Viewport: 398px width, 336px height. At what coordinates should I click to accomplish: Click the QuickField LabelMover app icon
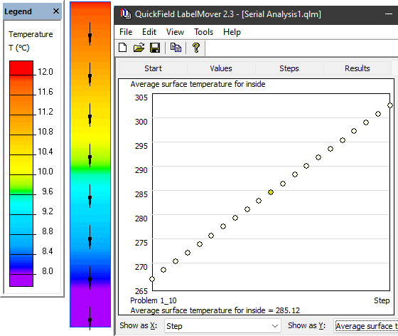coord(125,14)
